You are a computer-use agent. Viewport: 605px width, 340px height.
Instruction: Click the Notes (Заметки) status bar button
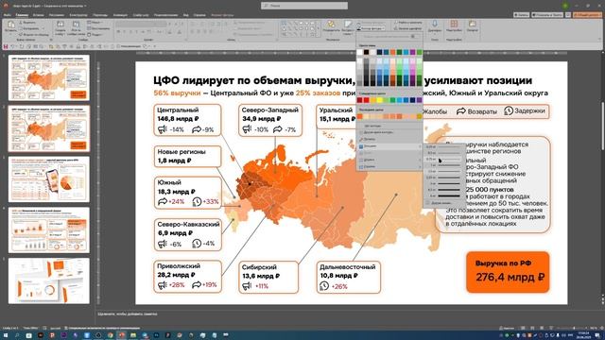tap(507, 328)
